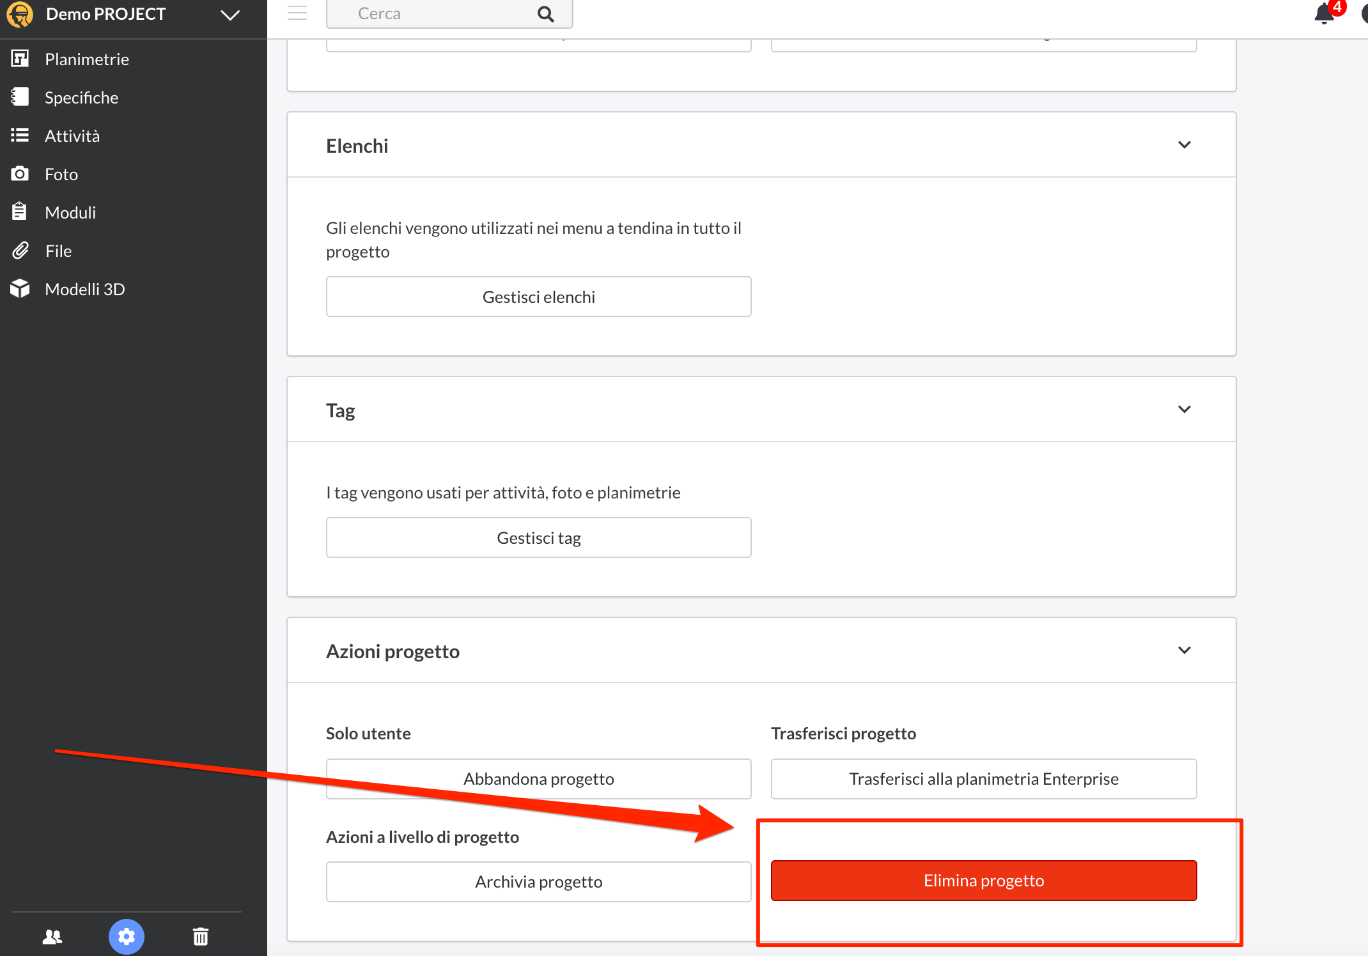Image resolution: width=1368 pixels, height=956 pixels.
Task: Open the File paperclip icon
Action: (x=20, y=251)
